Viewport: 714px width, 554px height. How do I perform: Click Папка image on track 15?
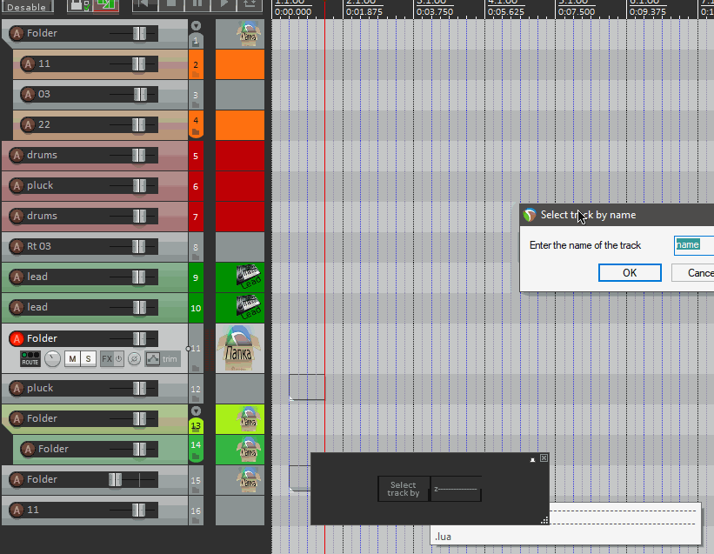[x=248, y=479]
